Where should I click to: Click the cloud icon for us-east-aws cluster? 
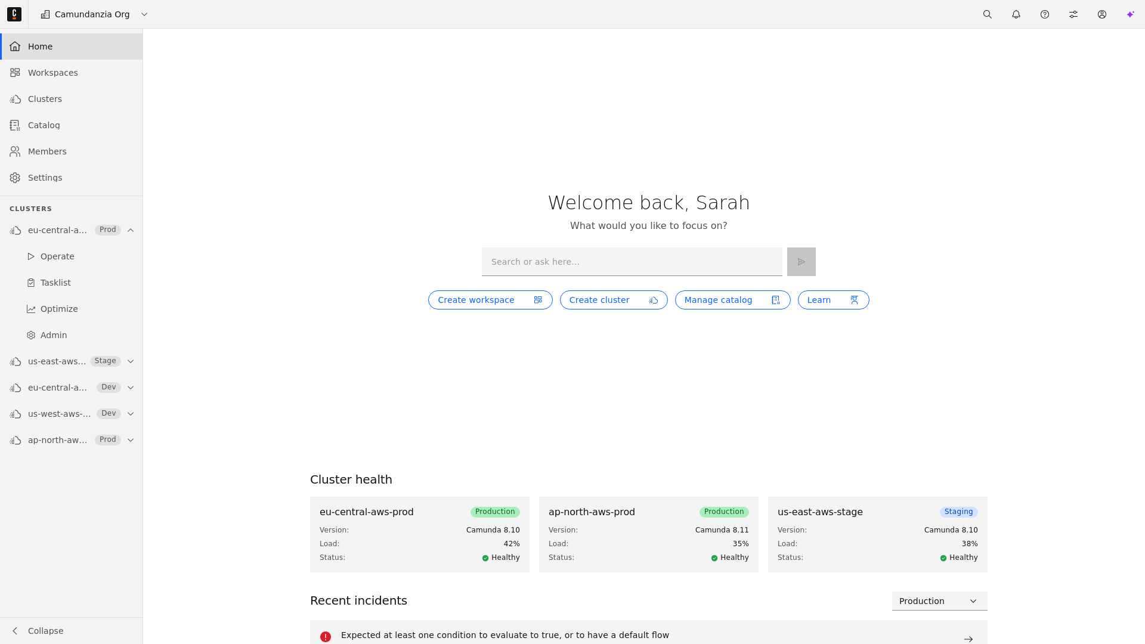[16, 361]
